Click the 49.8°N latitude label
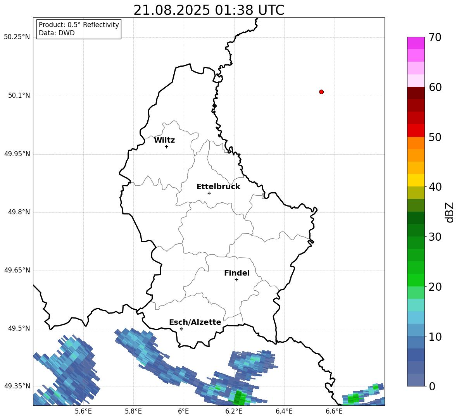The image size is (459, 419). 19,212
